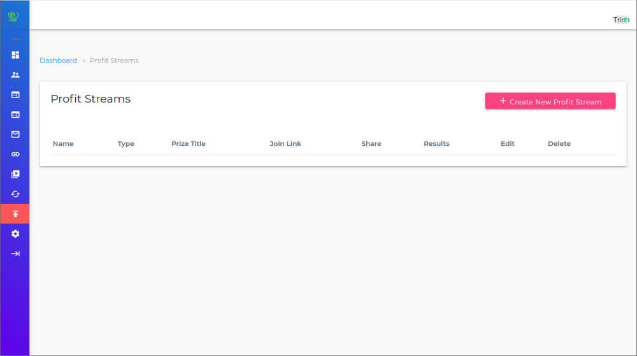Click the Type column header
Screen dimensions: 637x356
[126, 144]
